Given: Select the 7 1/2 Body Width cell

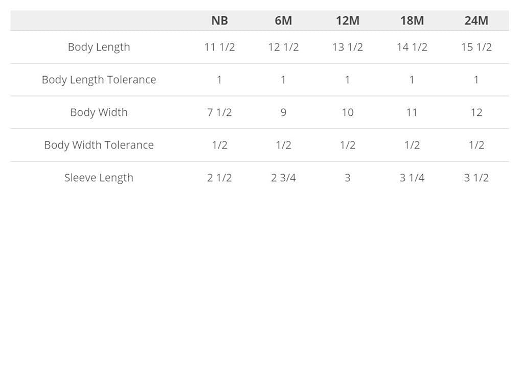Looking at the screenshot, I should pyautogui.click(x=219, y=112).
